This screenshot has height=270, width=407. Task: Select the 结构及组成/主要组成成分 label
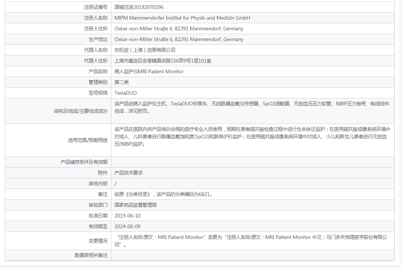click(x=81, y=111)
